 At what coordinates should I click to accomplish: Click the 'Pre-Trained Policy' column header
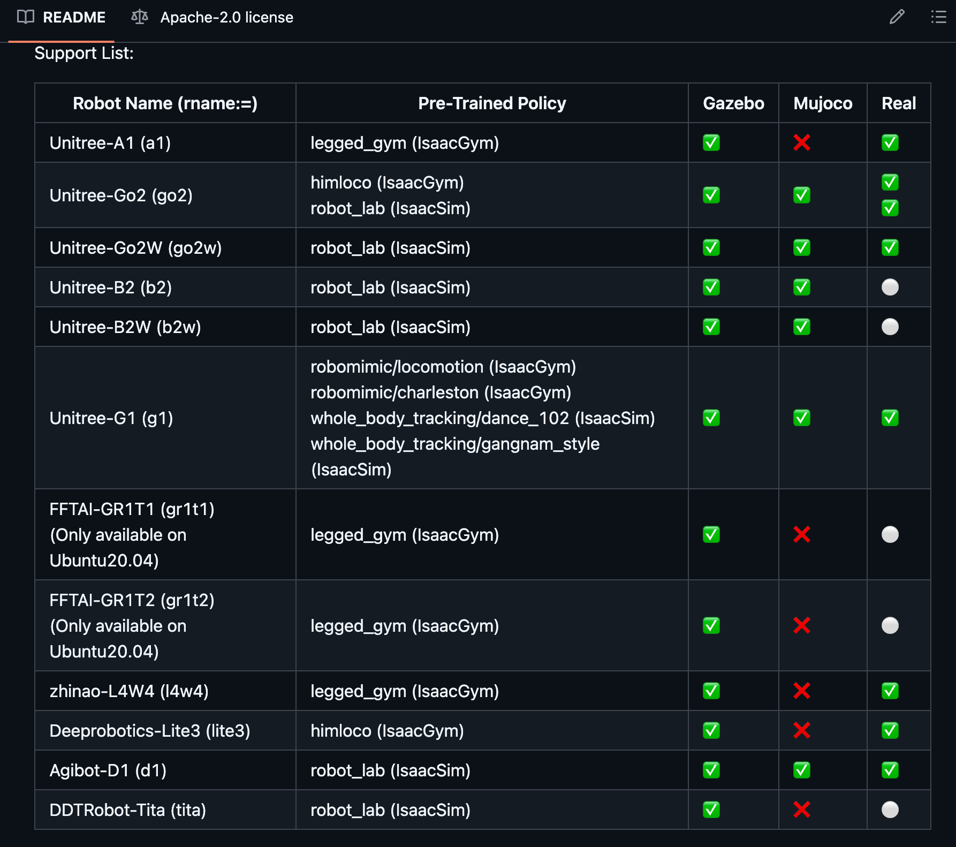492,103
